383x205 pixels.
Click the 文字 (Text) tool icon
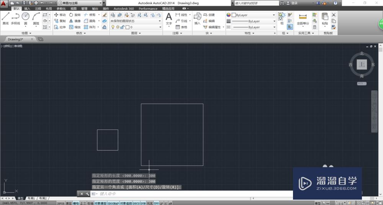169,17
